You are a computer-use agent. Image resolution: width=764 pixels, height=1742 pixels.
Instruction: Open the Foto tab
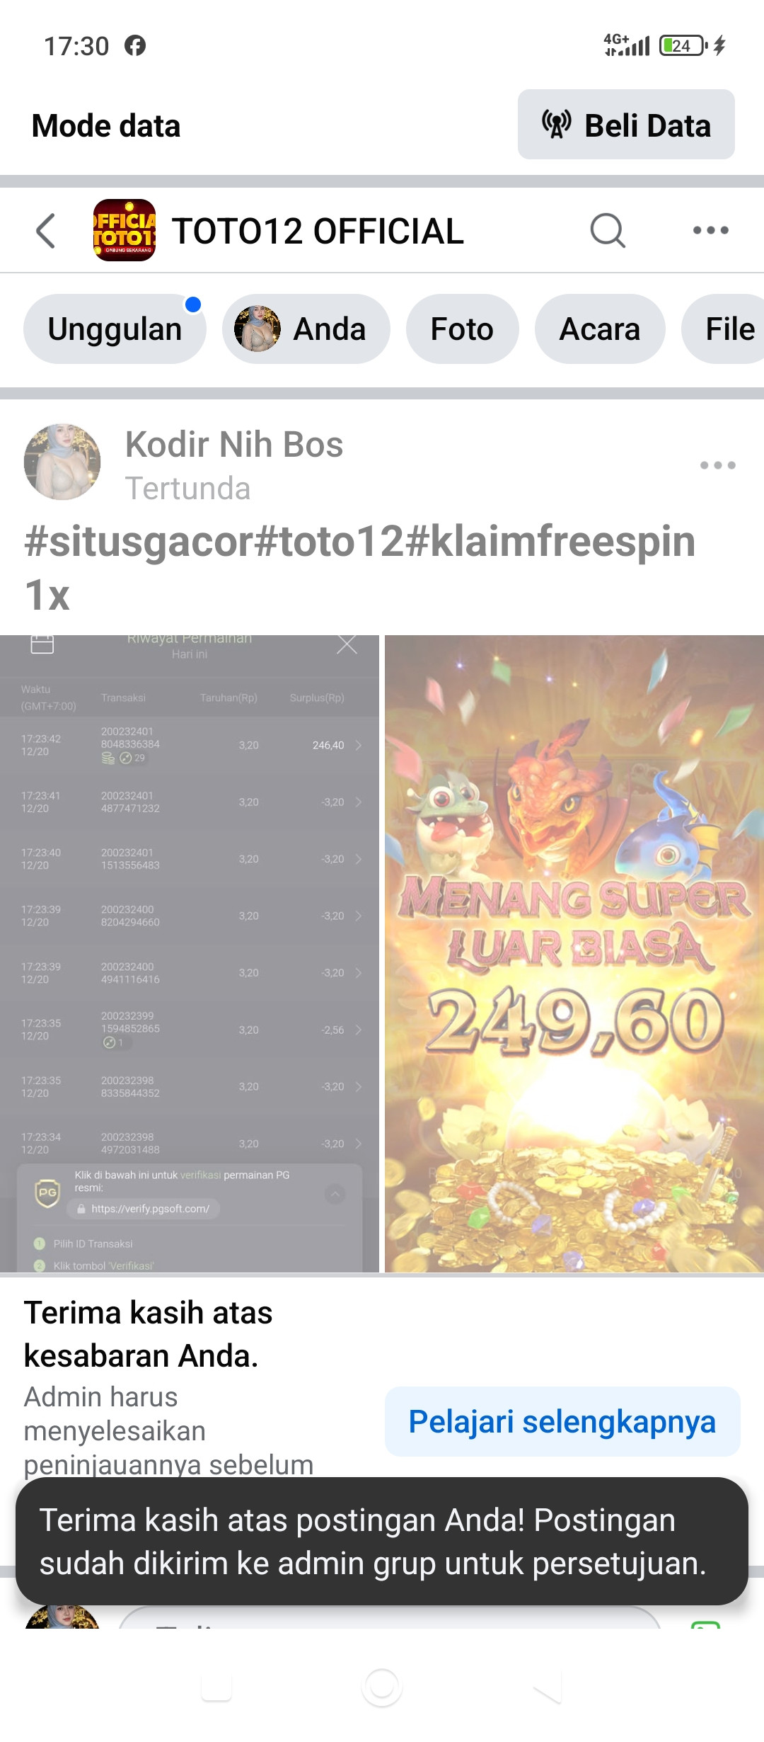[462, 329]
